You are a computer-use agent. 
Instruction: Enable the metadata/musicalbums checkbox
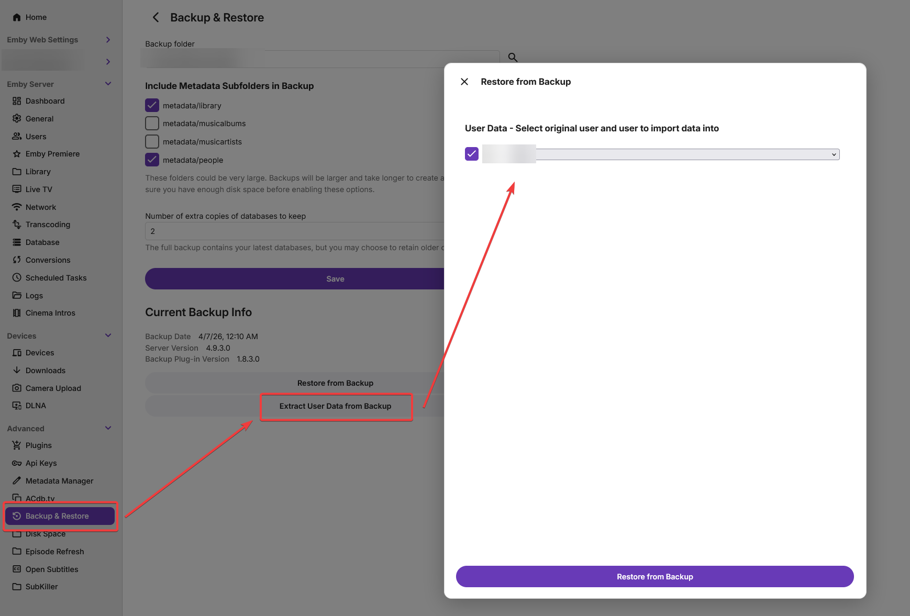coord(152,124)
